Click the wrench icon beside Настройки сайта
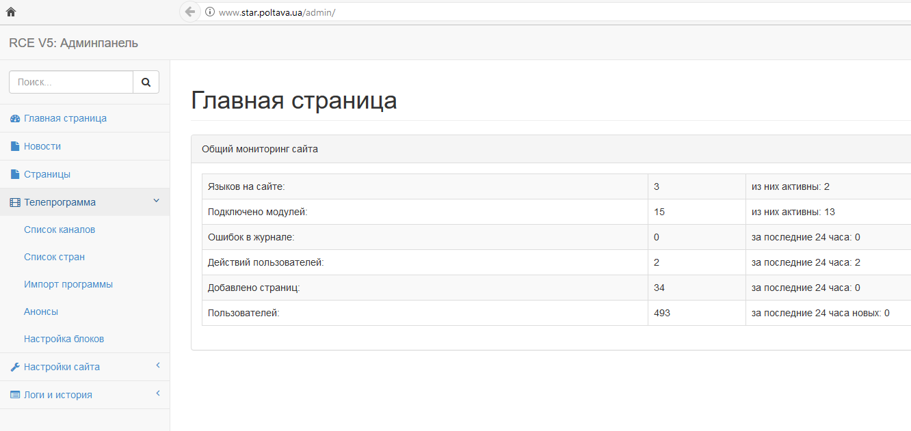911x431 pixels. click(15, 367)
